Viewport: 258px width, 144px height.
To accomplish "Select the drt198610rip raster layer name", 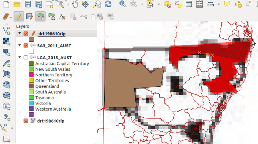I will pyautogui.click(x=51, y=121).
